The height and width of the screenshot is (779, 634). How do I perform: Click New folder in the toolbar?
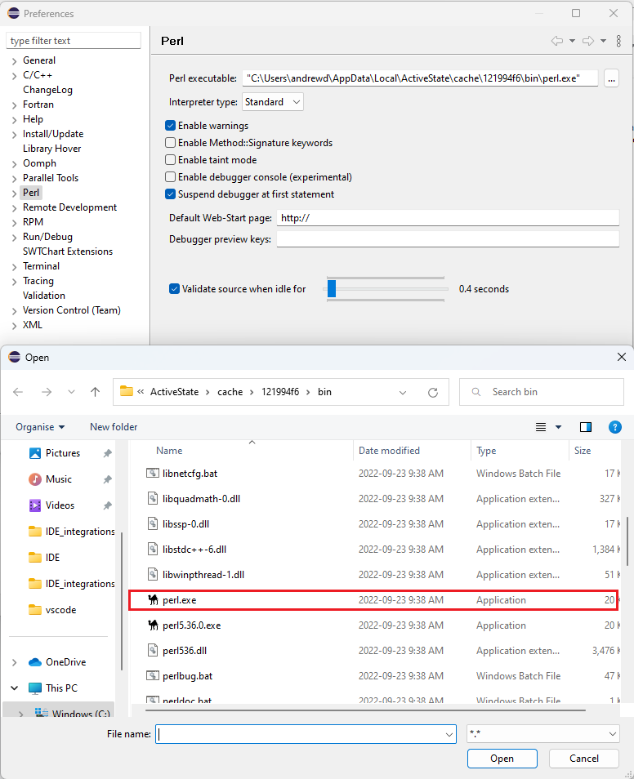click(x=114, y=427)
